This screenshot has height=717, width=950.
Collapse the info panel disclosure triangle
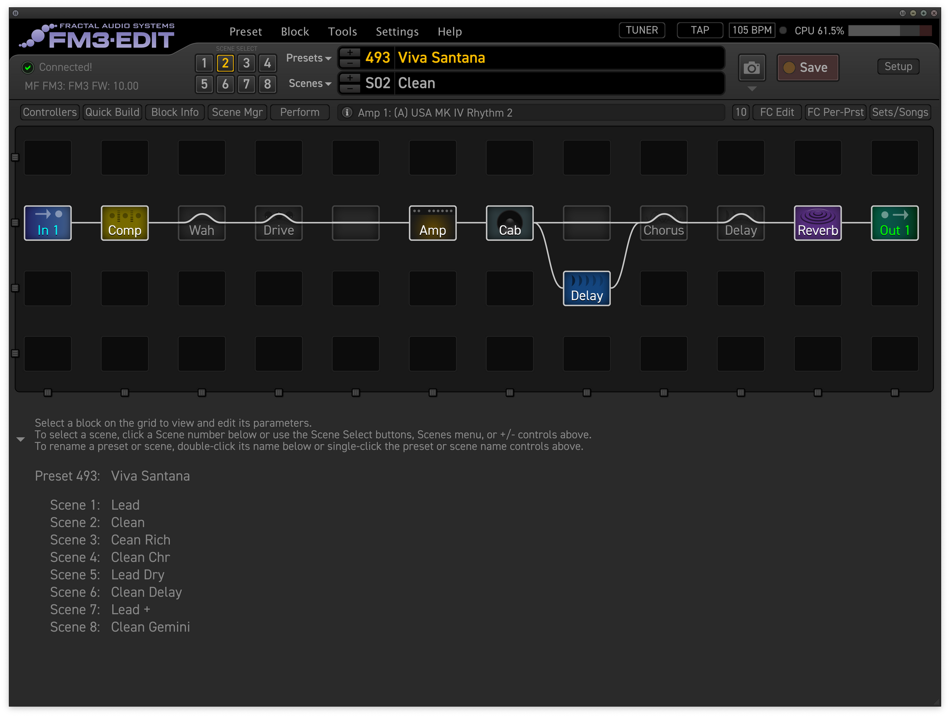(x=21, y=439)
